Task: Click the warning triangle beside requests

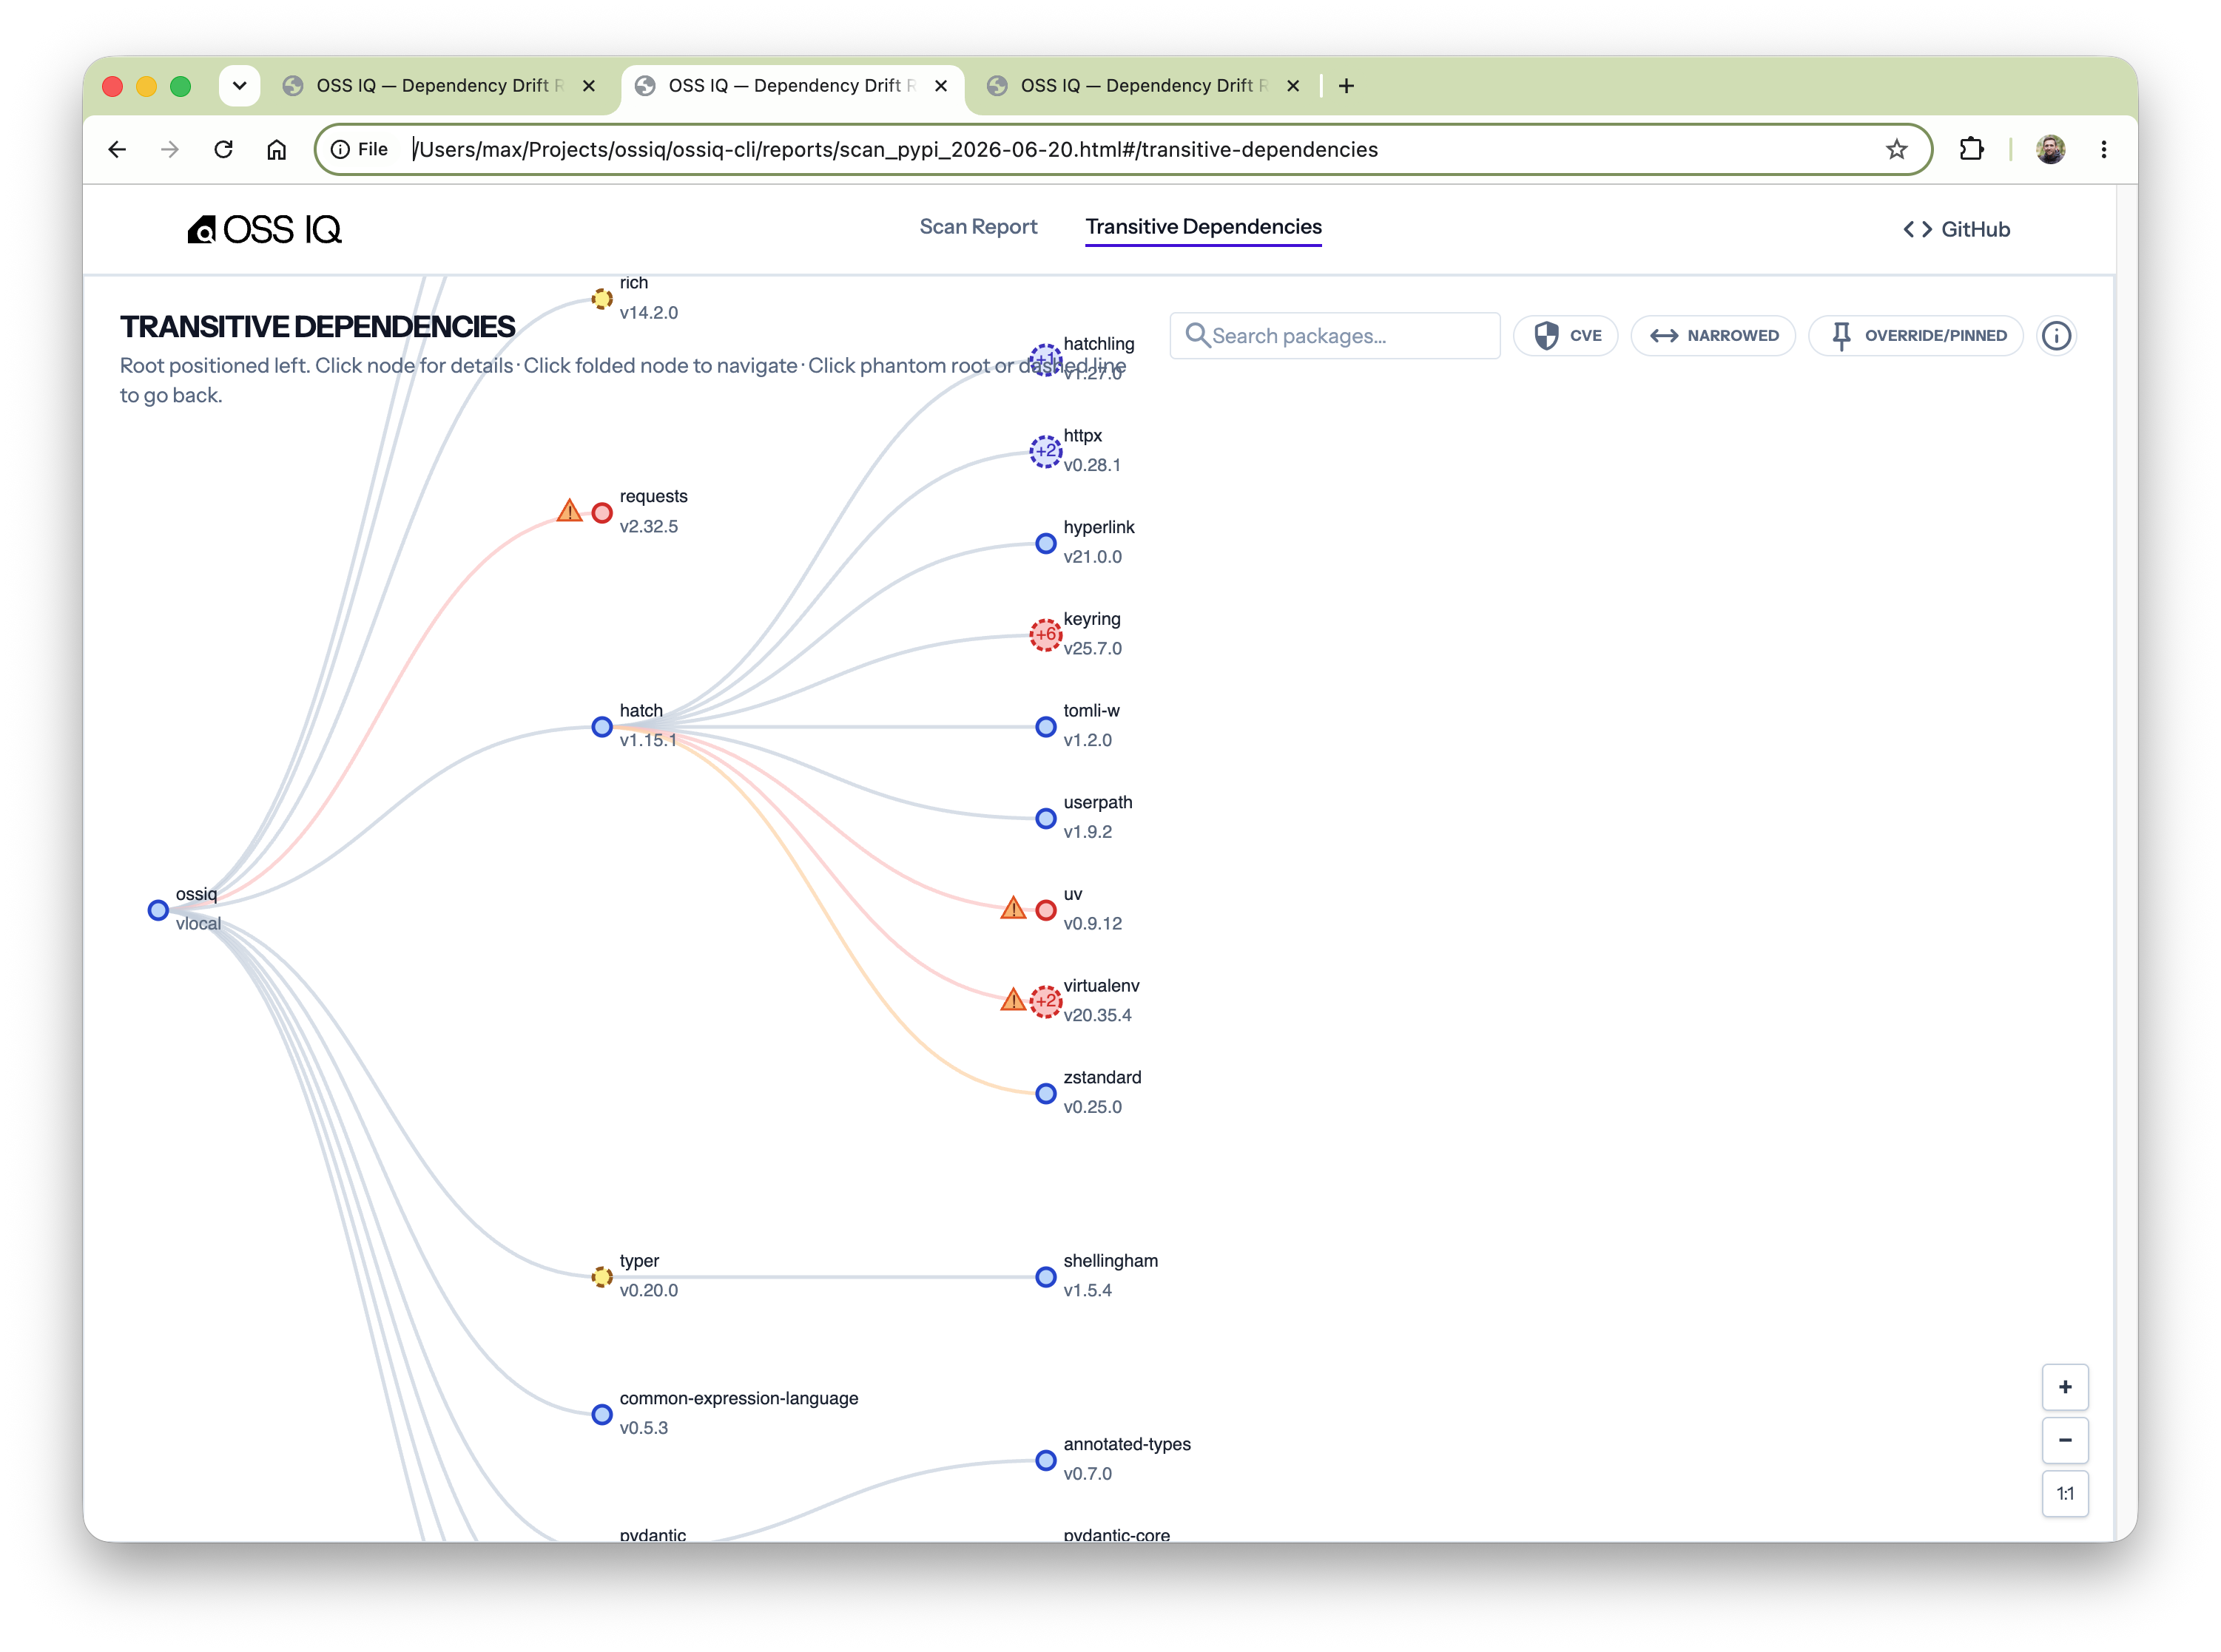Action: point(569,511)
